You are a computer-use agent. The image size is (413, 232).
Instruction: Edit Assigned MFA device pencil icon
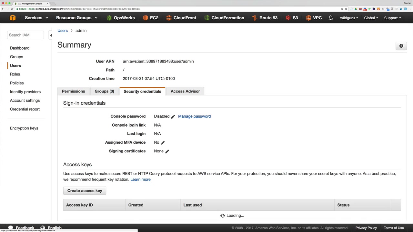(163, 142)
